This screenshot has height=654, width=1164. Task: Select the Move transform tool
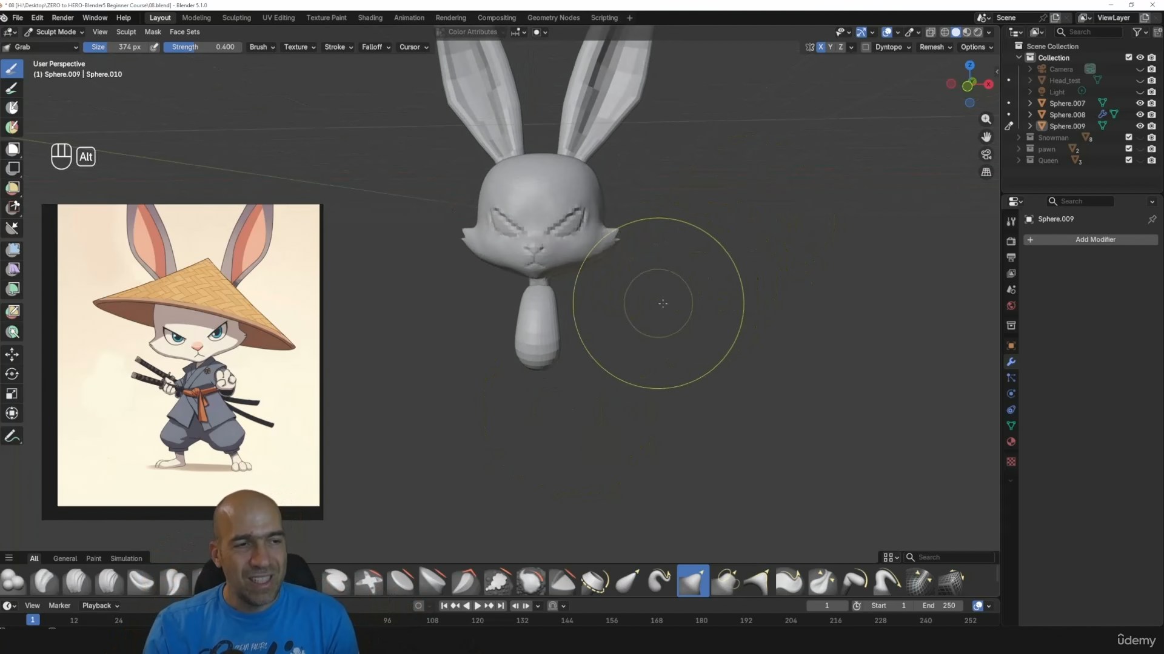pyautogui.click(x=12, y=354)
